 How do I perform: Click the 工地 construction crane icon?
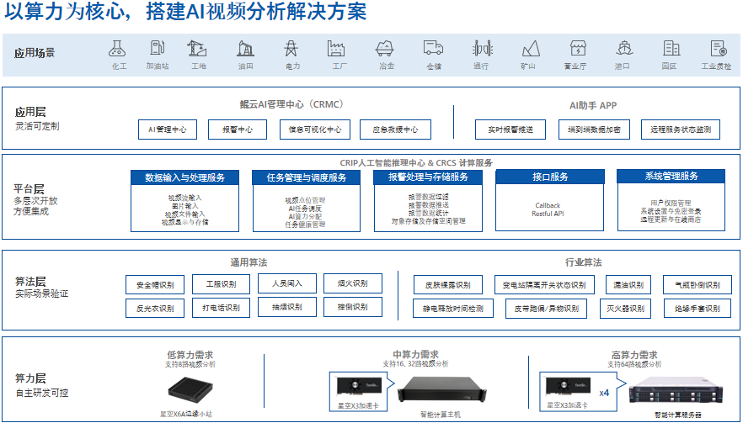point(199,49)
